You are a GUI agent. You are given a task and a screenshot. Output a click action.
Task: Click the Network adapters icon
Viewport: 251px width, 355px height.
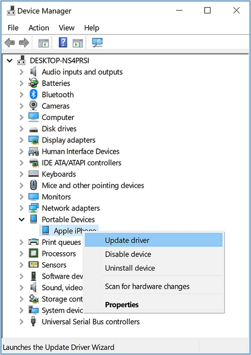pyautogui.click(x=34, y=208)
